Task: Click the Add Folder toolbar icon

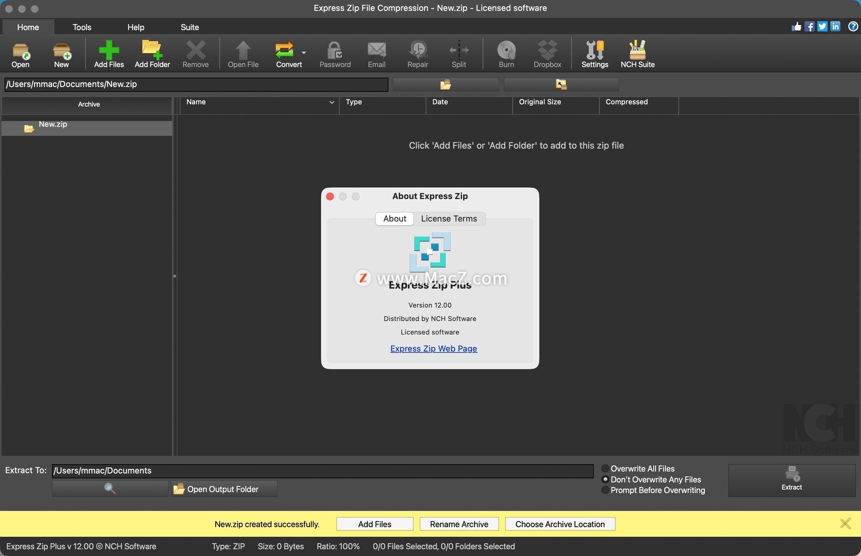Action: point(152,54)
